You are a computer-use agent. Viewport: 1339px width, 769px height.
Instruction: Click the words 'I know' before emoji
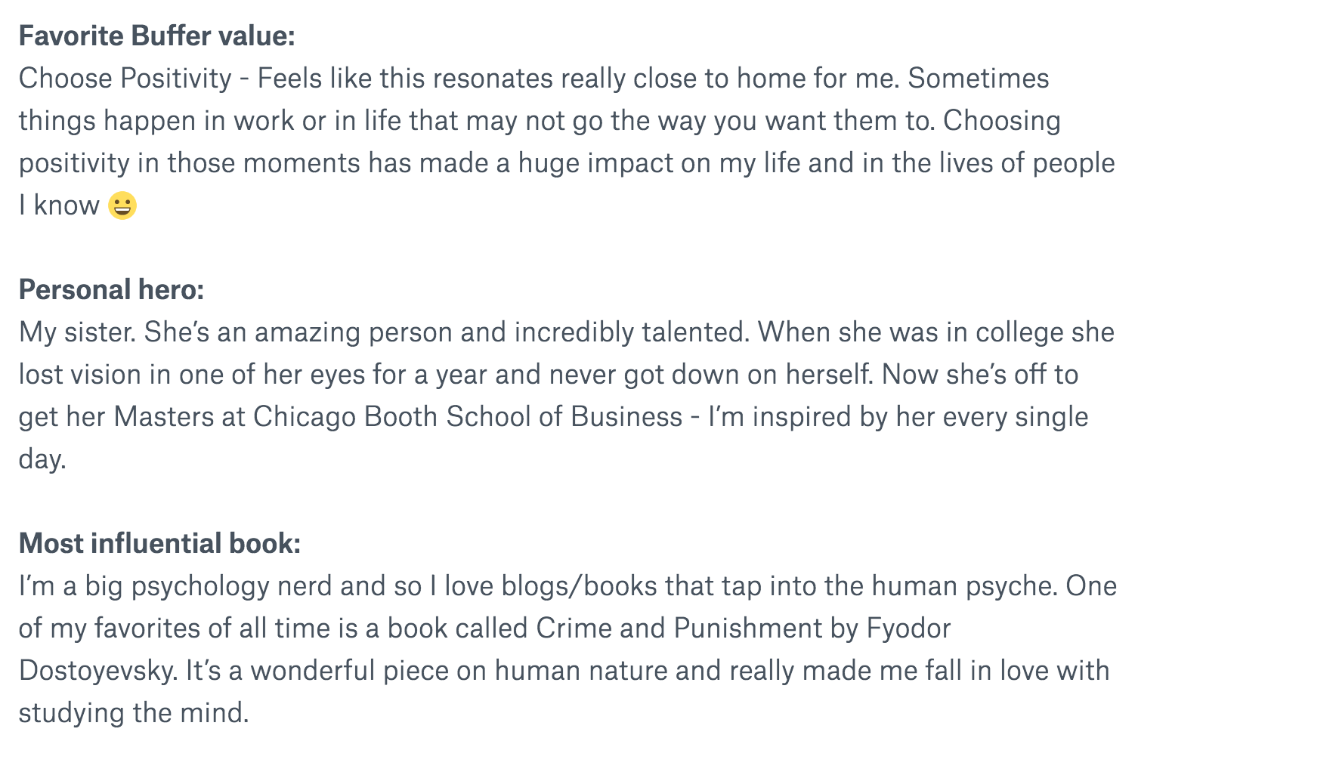[x=59, y=205]
